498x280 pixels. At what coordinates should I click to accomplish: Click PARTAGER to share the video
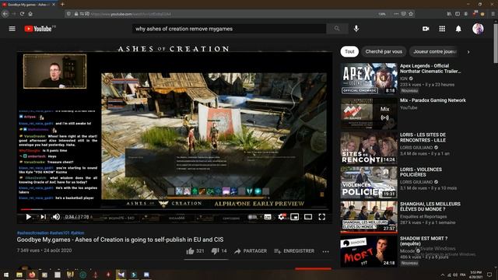[x=251, y=251]
